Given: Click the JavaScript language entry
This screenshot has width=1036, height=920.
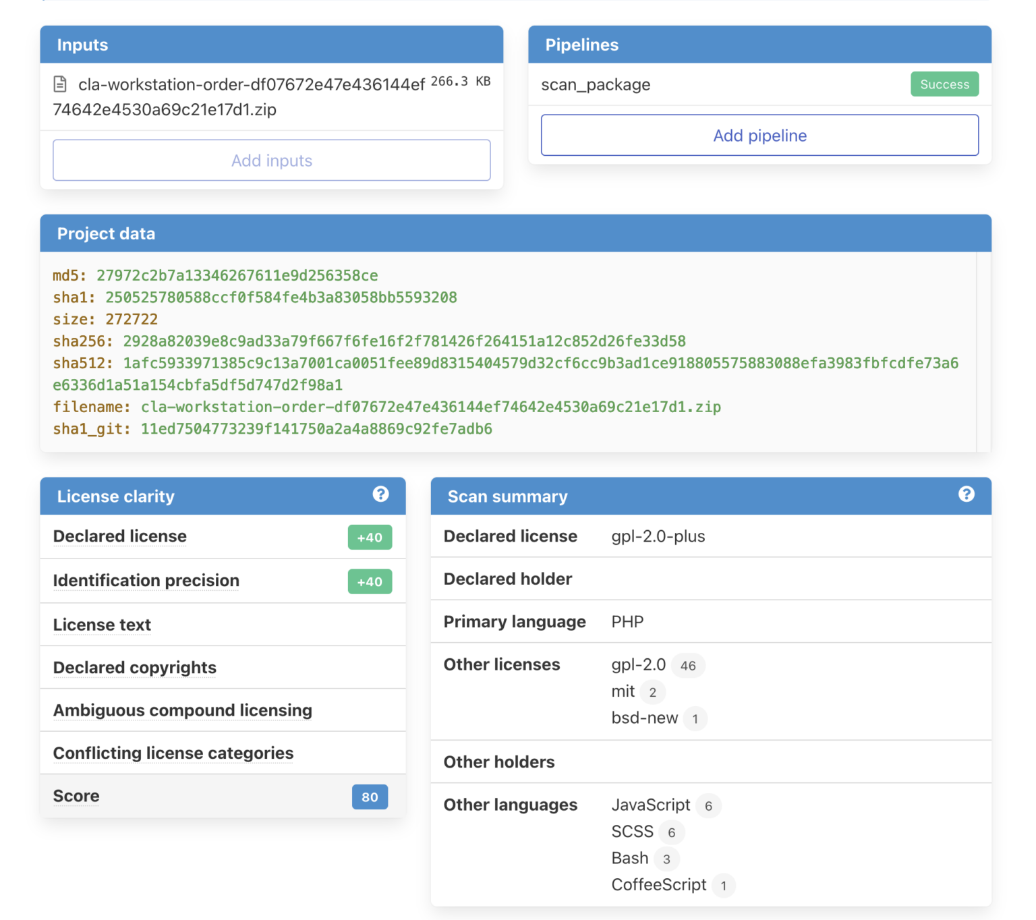Looking at the screenshot, I should [x=650, y=805].
